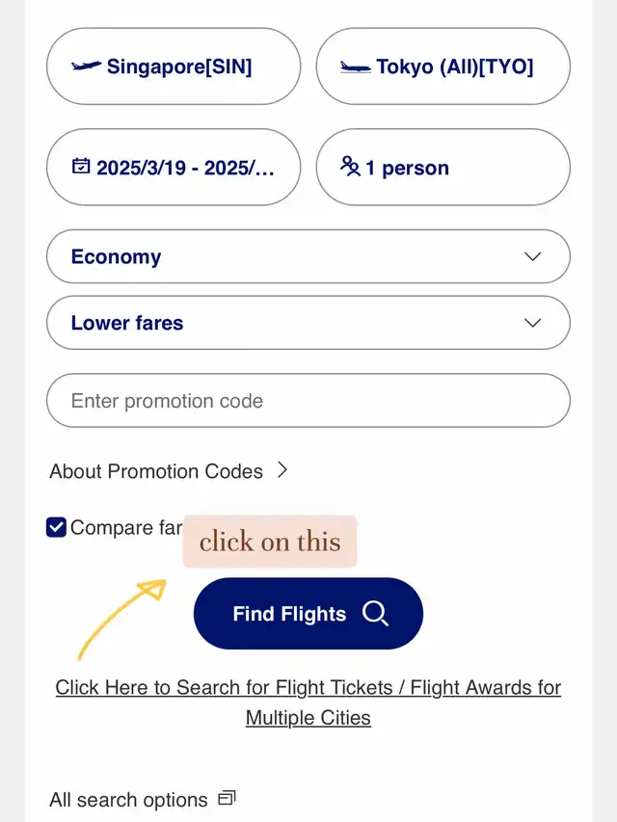Viewport: 617px width, 822px height.
Task: Open the Lower fares dropdown arrow
Action: coord(532,323)
